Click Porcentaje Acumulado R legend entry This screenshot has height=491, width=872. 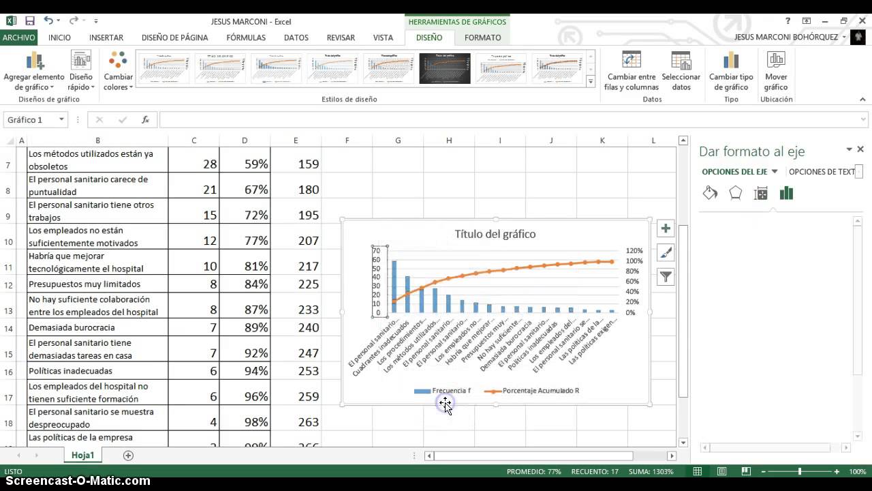point(531,391)
